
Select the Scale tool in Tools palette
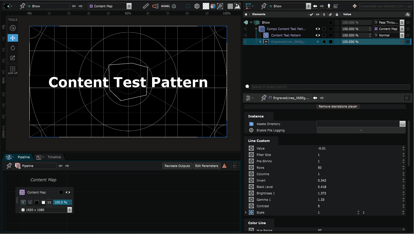coord(13,58)
